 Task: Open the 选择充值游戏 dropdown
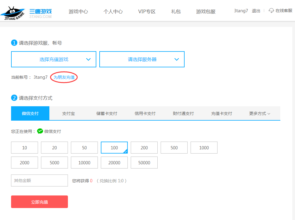(x=54, y=59)
